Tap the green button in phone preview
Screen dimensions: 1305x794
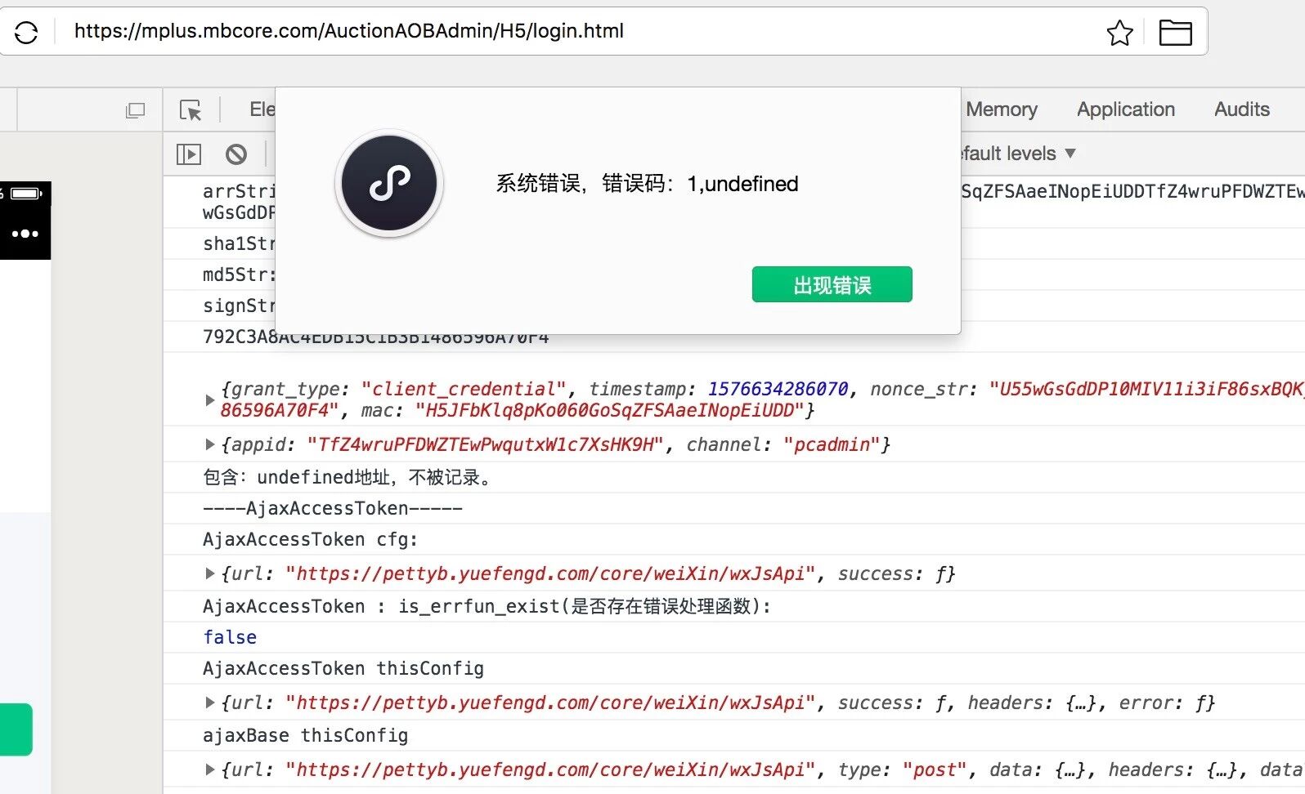(x=16, y=729)
